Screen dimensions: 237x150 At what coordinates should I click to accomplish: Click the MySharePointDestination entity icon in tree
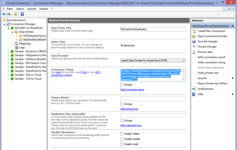(21, 40)
